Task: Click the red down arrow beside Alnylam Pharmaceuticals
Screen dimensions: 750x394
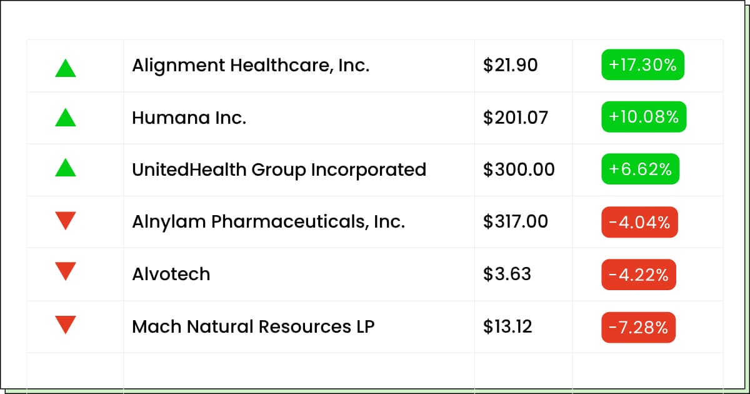Action: (66, 220)
